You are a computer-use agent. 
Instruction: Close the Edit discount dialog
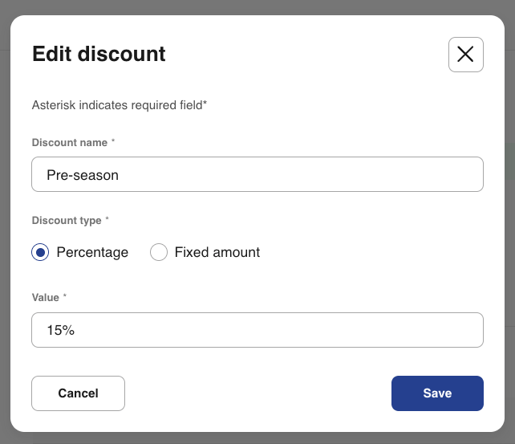(x=465, y=55)
